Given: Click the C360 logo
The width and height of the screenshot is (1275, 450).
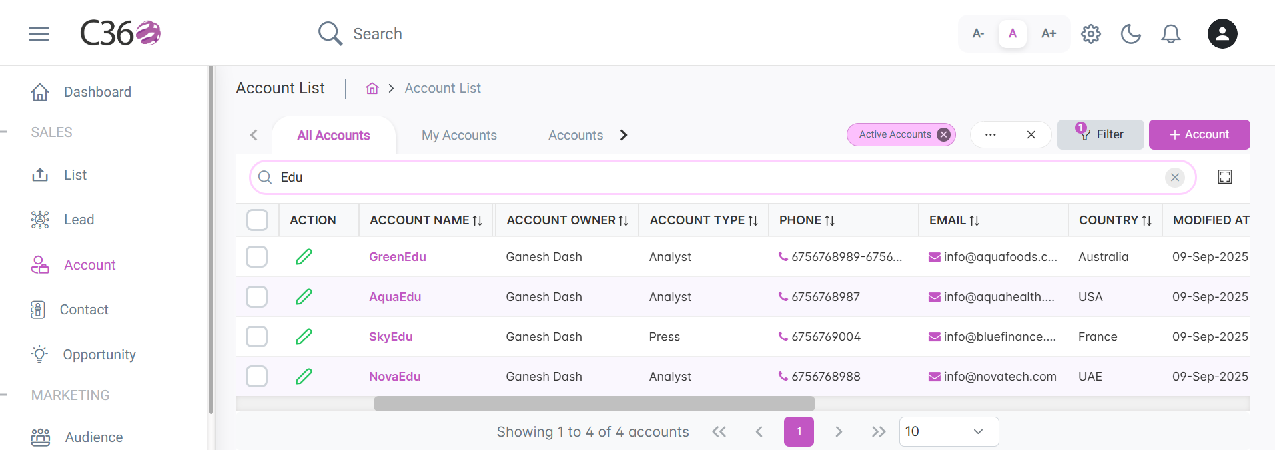Looking at the screenshot, I should [120, 33].
